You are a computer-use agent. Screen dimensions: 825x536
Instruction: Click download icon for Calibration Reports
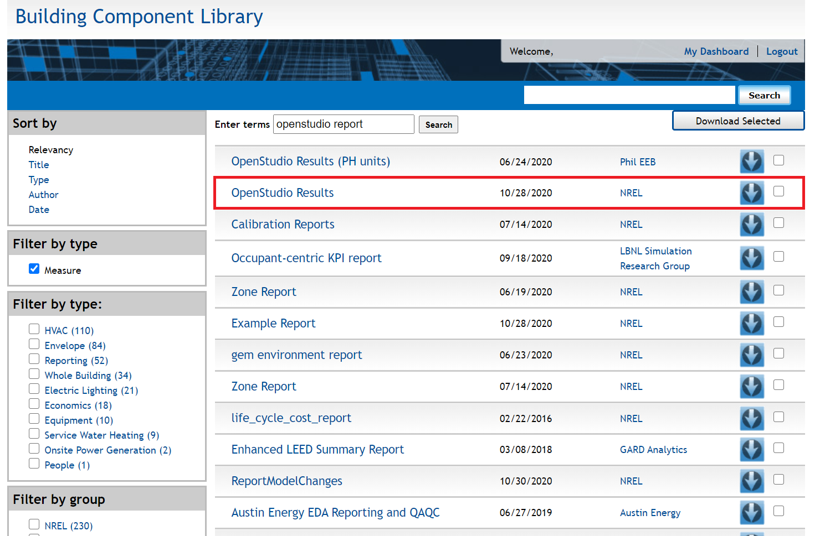click(x=752, y=225)
